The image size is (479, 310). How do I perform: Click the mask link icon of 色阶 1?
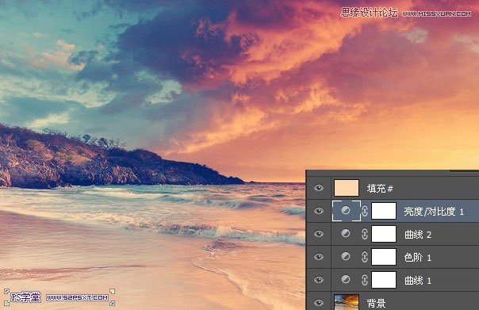coord(365,257)
